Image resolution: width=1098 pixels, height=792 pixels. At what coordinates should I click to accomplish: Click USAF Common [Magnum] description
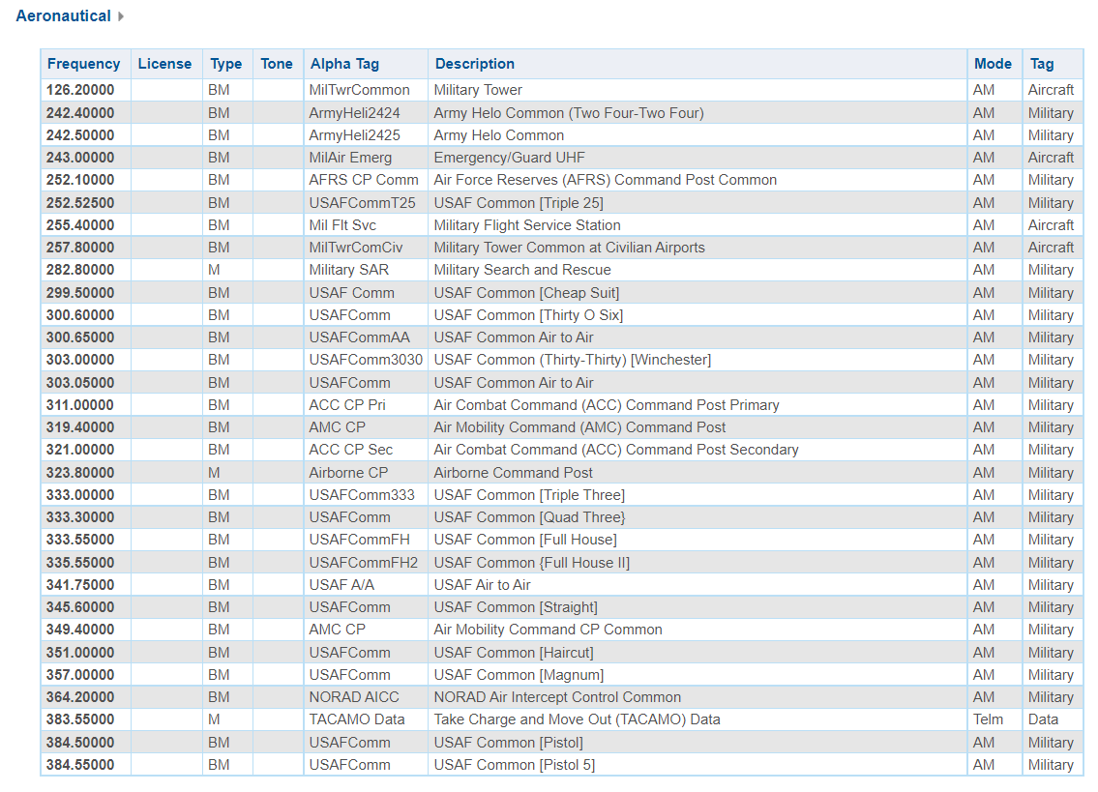tap(519, 675)
